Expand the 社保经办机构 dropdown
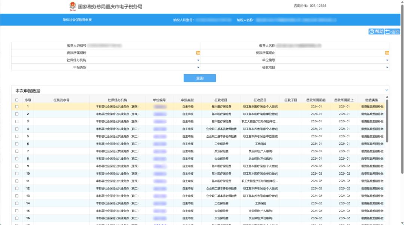Image resolution: width=404 pixels, height=225 pixels. click(198, 60)
